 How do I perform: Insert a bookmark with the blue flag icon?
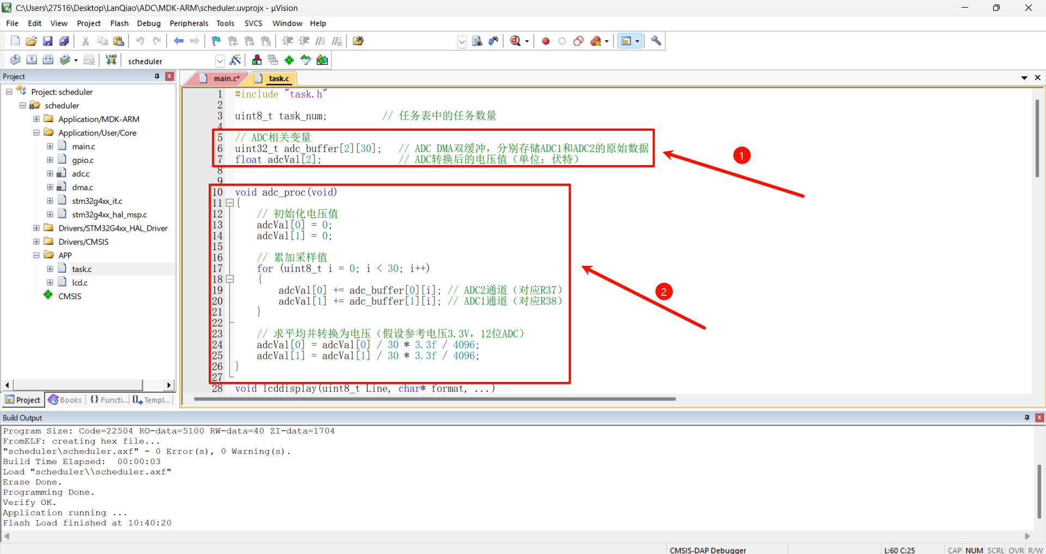click(216, 41)
